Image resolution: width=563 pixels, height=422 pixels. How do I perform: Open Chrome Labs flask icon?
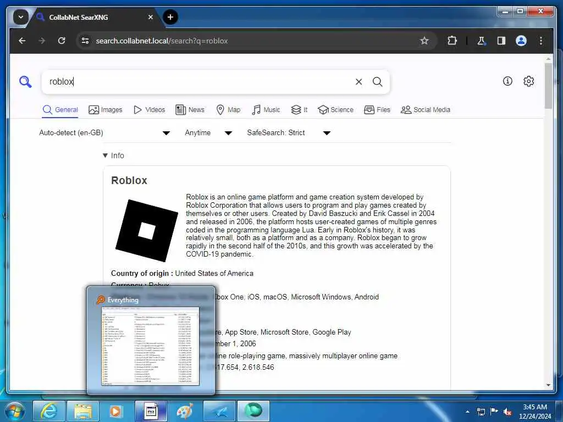pyautogui.click(x=481, y=41)
